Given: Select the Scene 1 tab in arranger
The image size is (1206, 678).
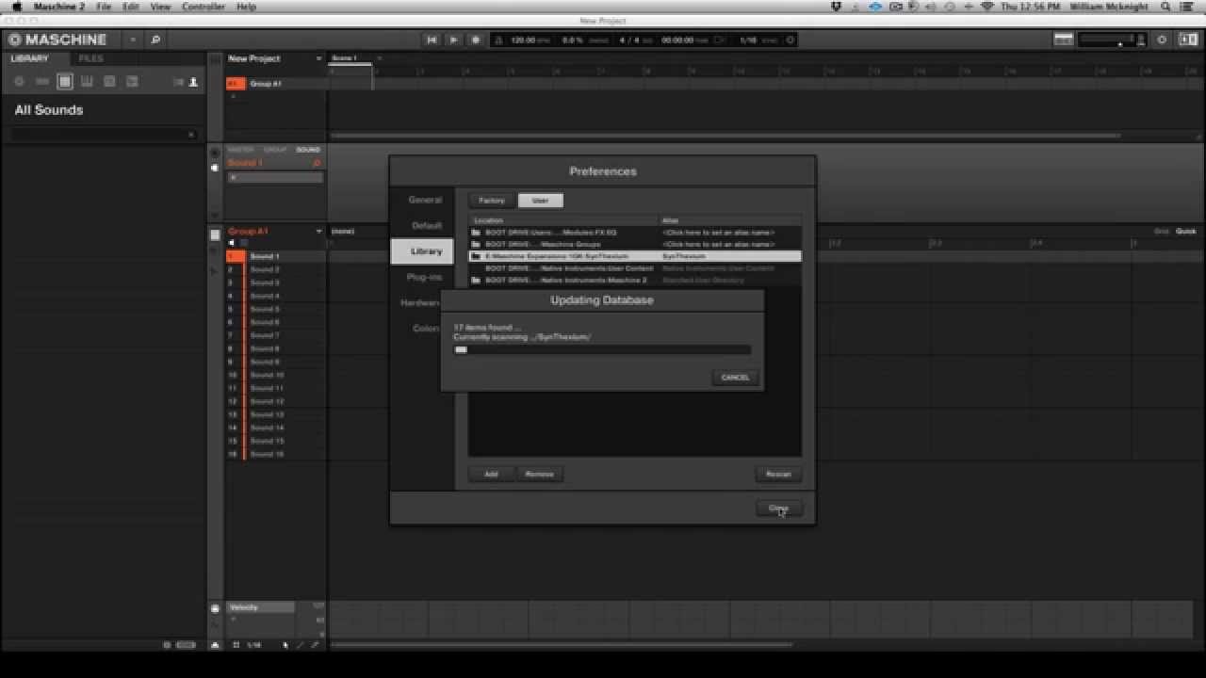Looking at the screenshot, I should click(344, 58).
